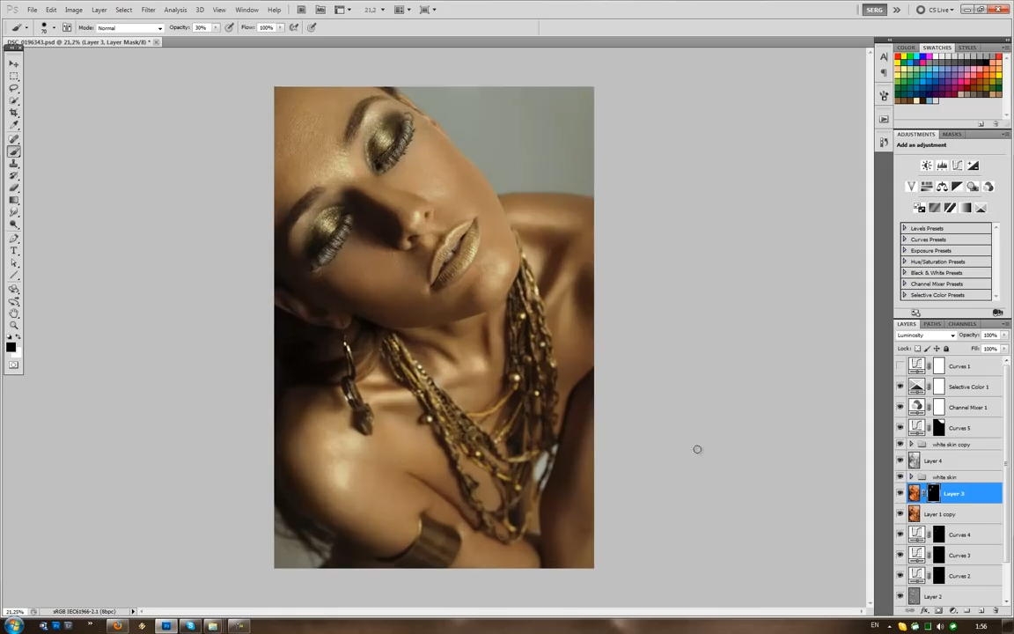Select the Clone Stamp tool

13,163
